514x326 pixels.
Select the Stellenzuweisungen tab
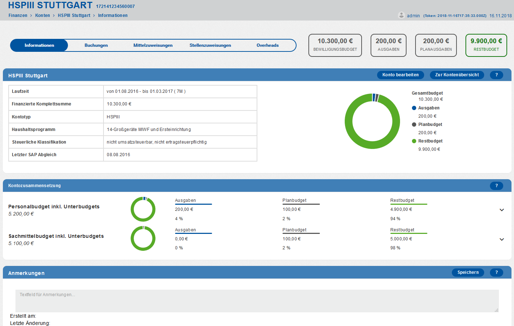(210, 45)
